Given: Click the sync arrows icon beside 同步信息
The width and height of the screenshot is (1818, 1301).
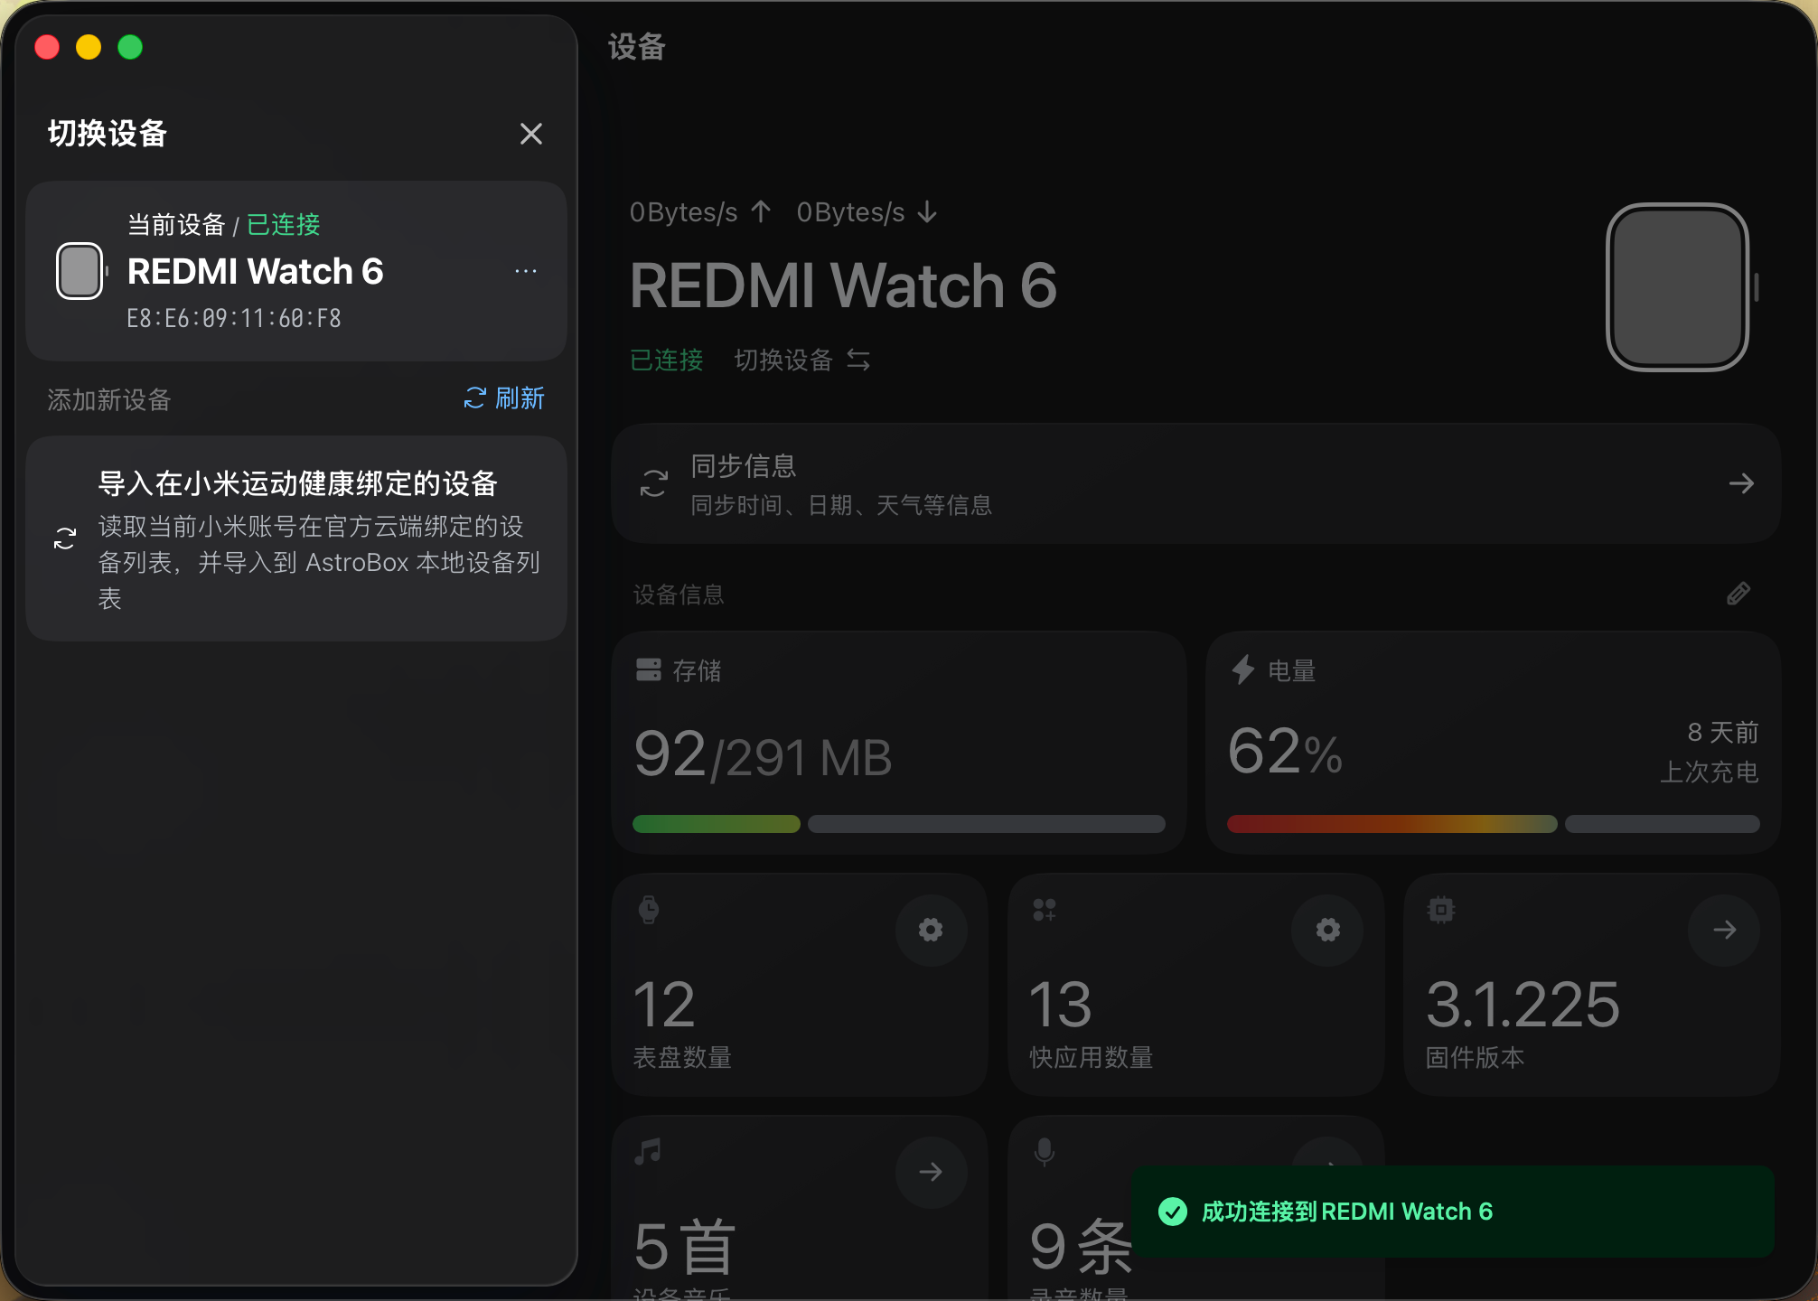Looking at the screenshot, I should coord(654,483).
